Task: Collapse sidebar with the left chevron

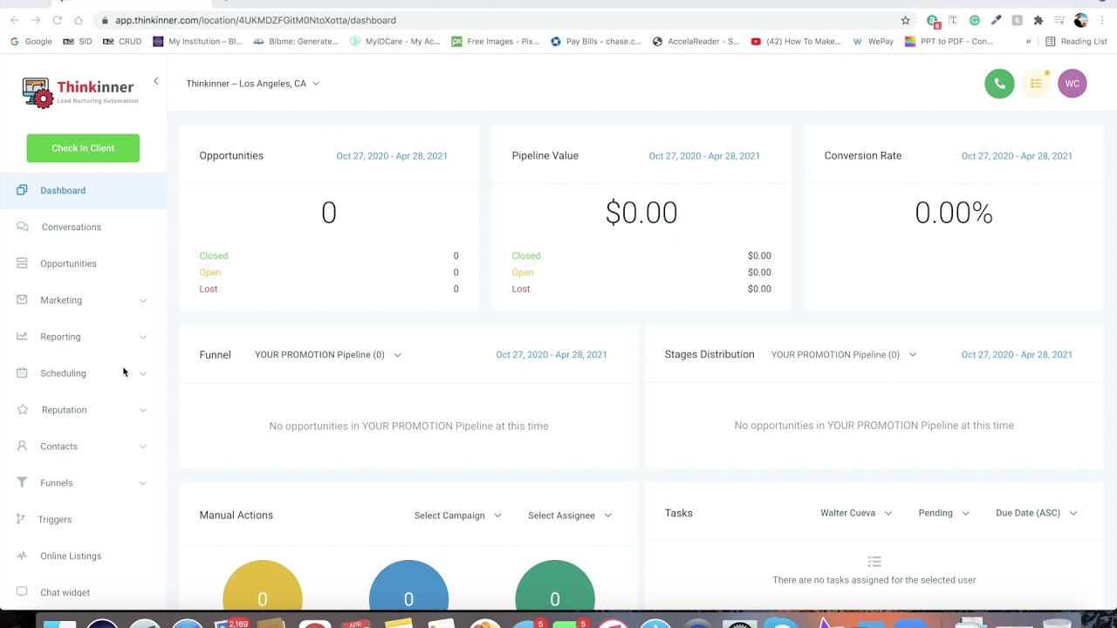Action: [x=155, y=81]
